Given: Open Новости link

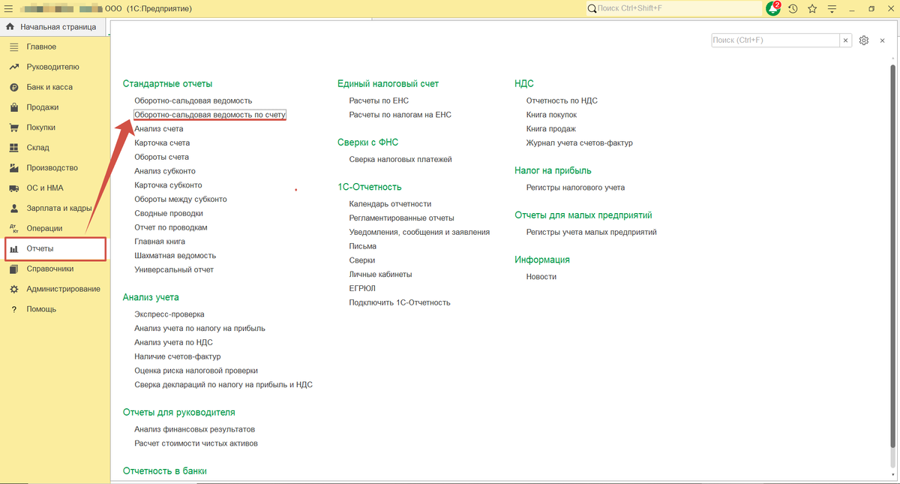Looking at the screenshot, I should [x=541, y=277].
